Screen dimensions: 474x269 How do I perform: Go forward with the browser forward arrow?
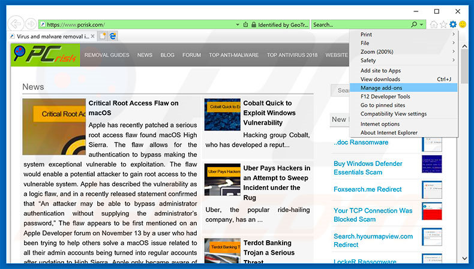pyautogui.click(x=31, y=24)
